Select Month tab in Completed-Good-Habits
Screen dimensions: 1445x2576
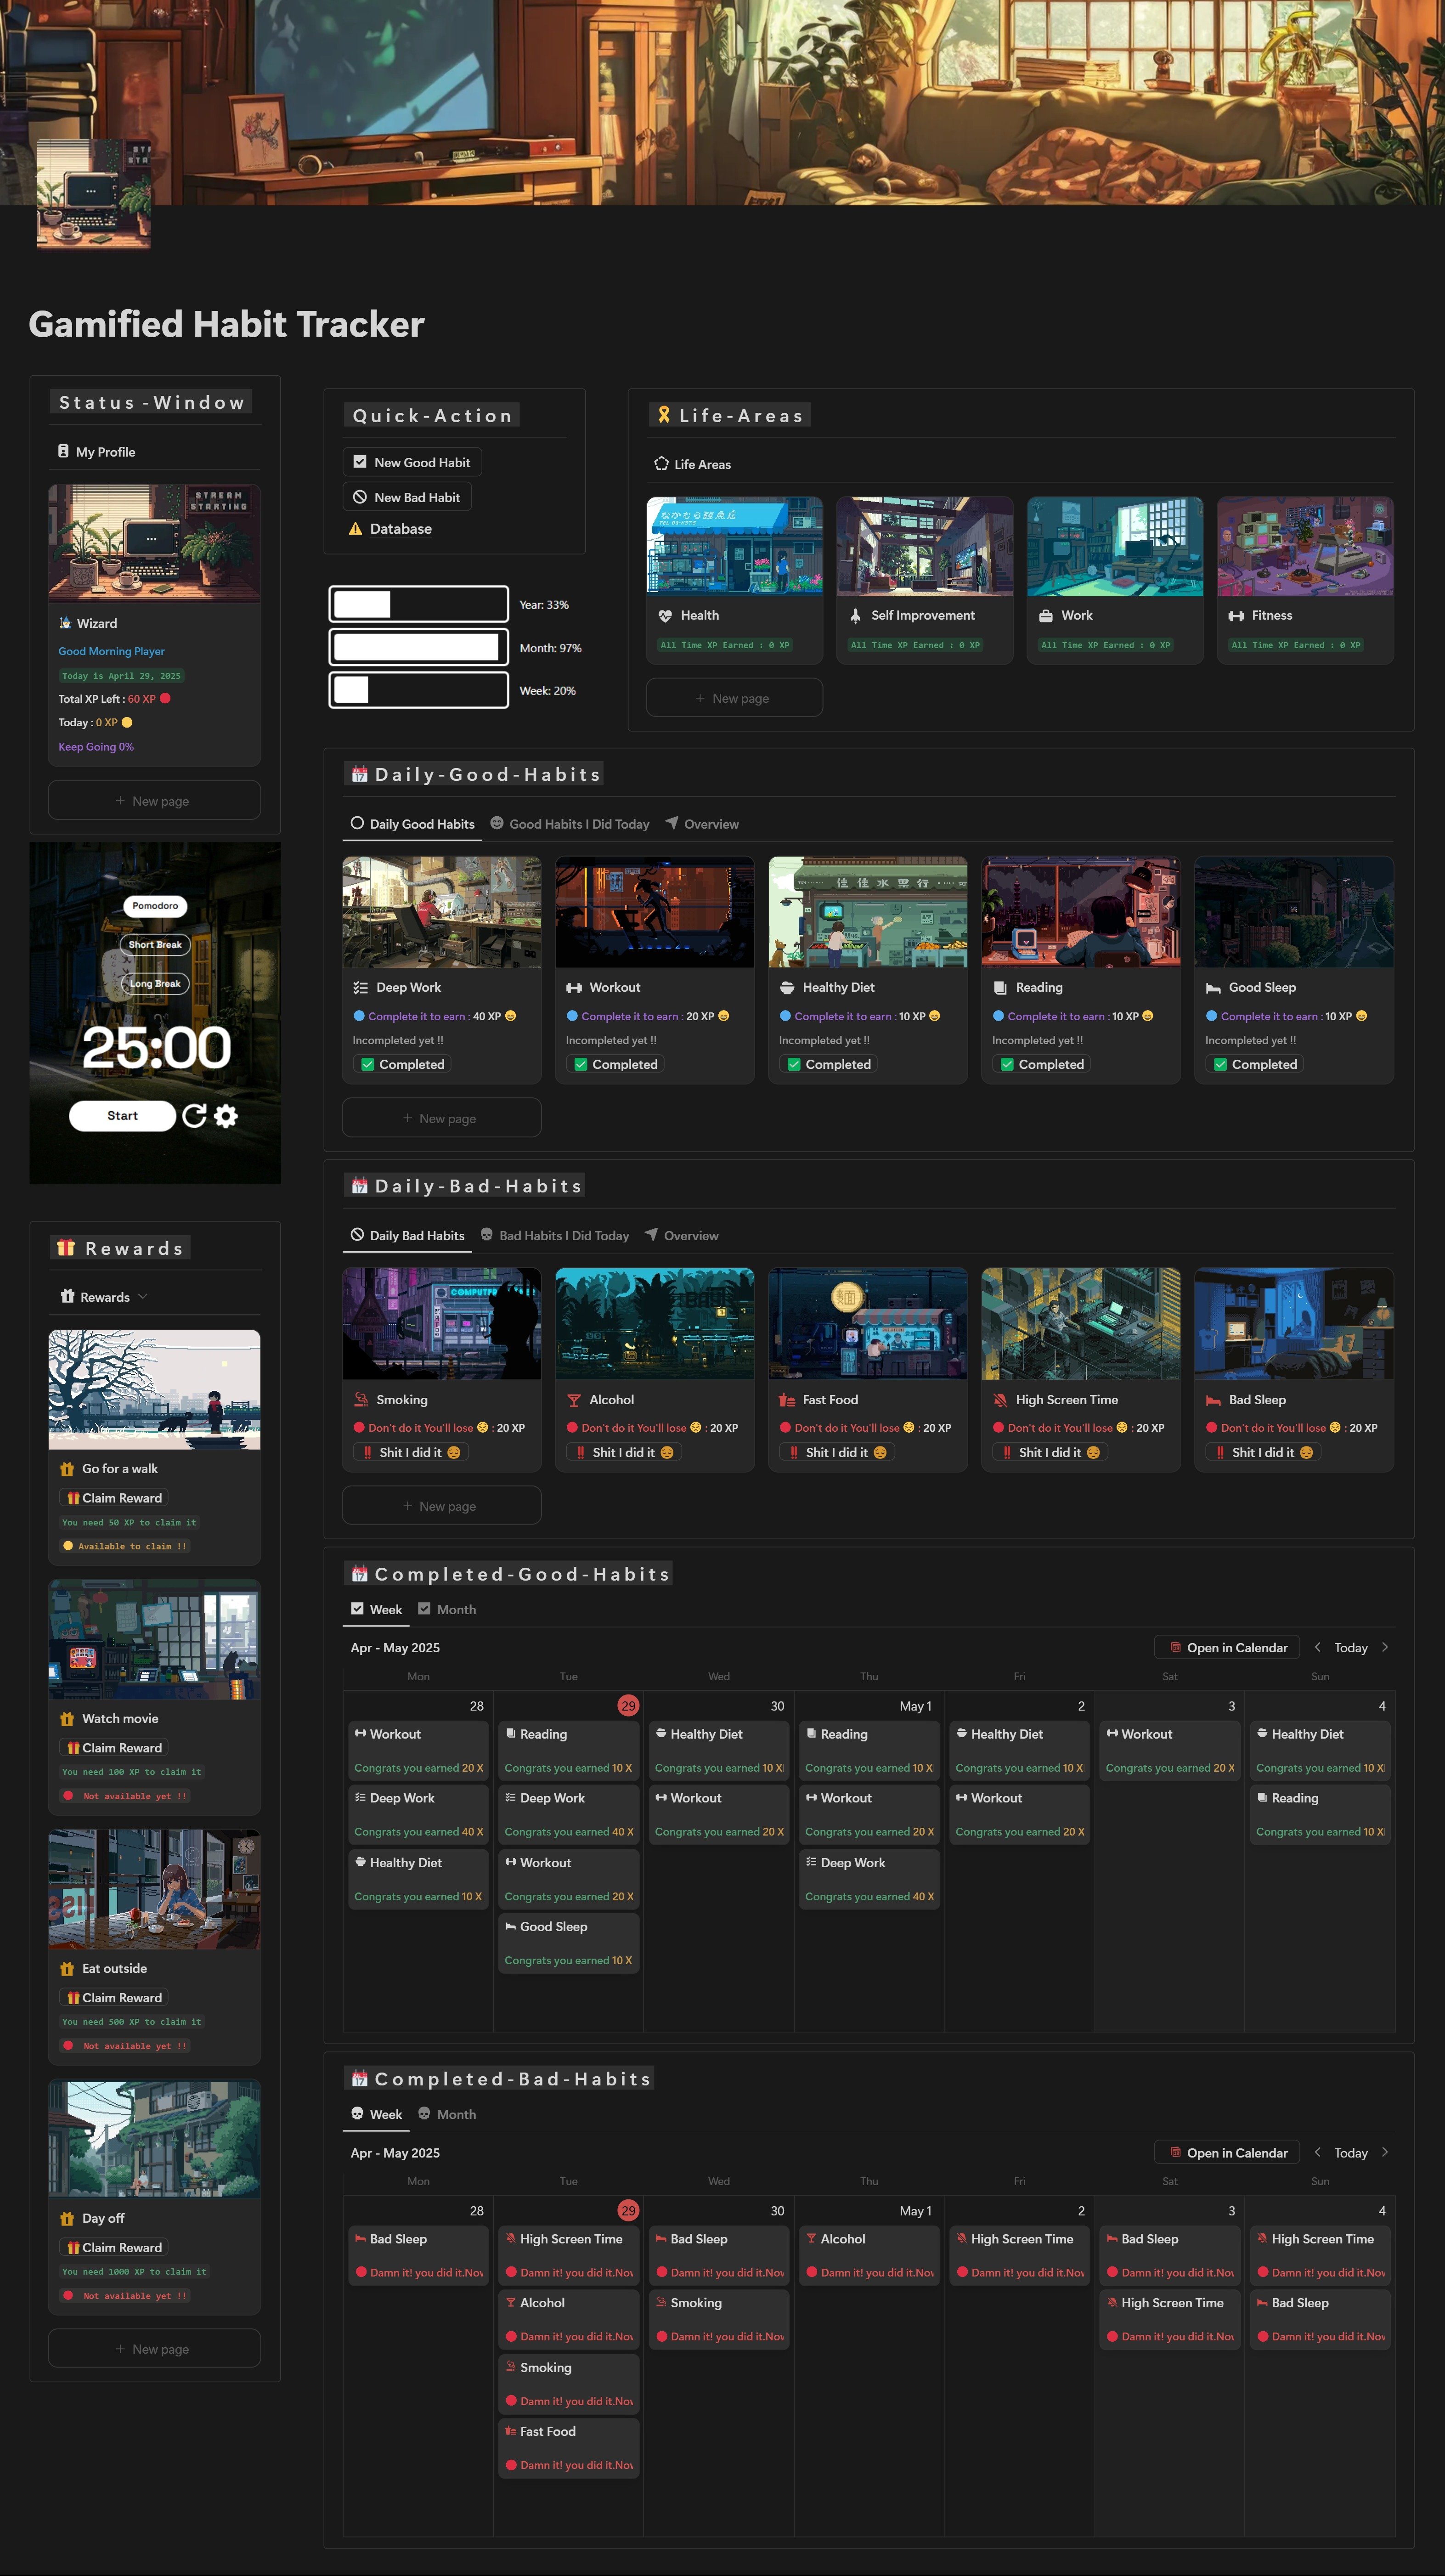coord(447,1609)
